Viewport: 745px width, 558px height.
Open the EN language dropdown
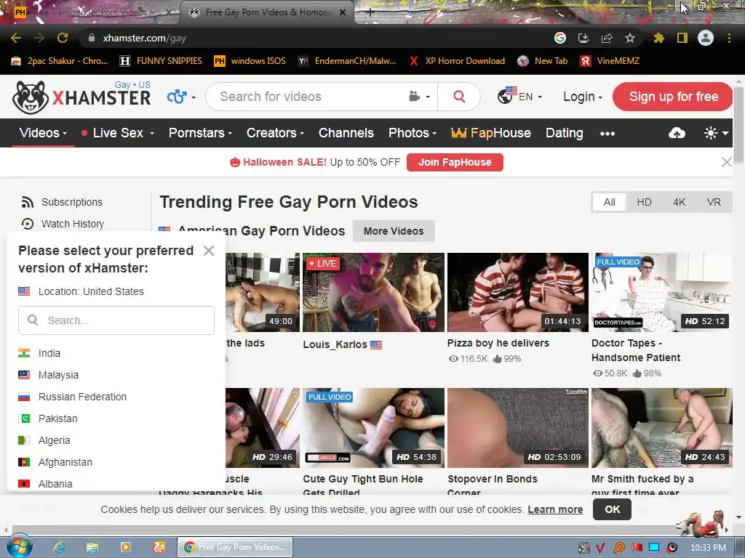pos(519,97)
